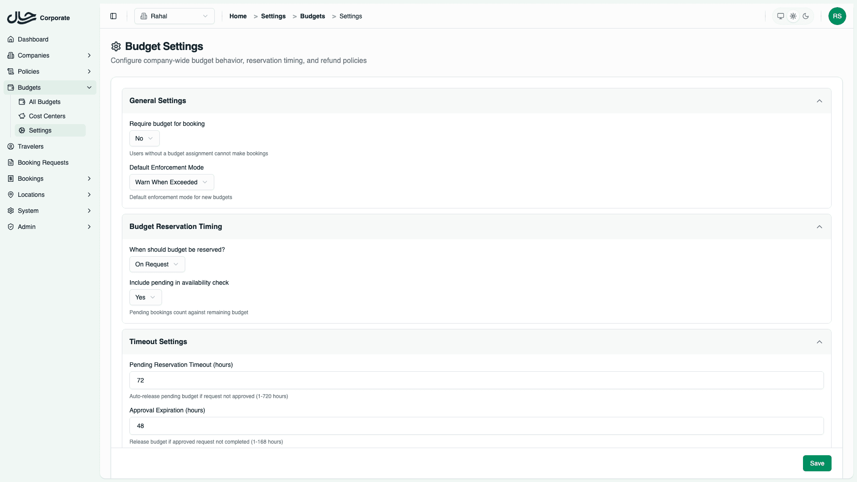Select the gear icon next to Budget Settings
The image size is (857, 482).
tap(116, 46)
